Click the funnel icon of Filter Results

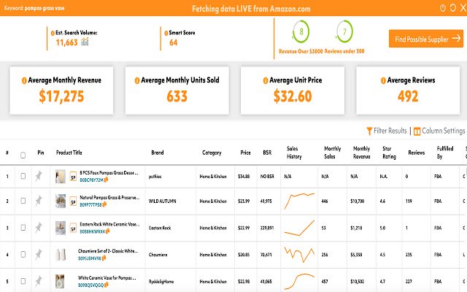tap(369, 131)
